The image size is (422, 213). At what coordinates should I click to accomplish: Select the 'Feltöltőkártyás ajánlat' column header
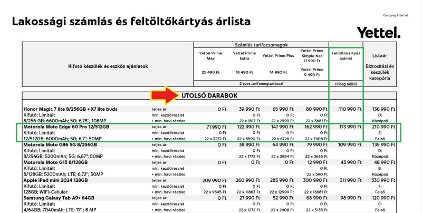coord(346,56)
